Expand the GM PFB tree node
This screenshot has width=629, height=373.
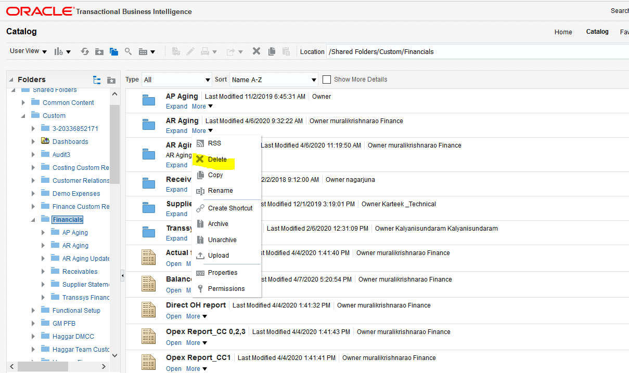tap(33, 323)
